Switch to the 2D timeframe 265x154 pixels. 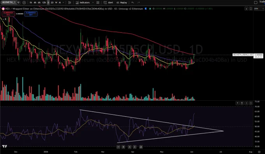click(x=52, y=3)
